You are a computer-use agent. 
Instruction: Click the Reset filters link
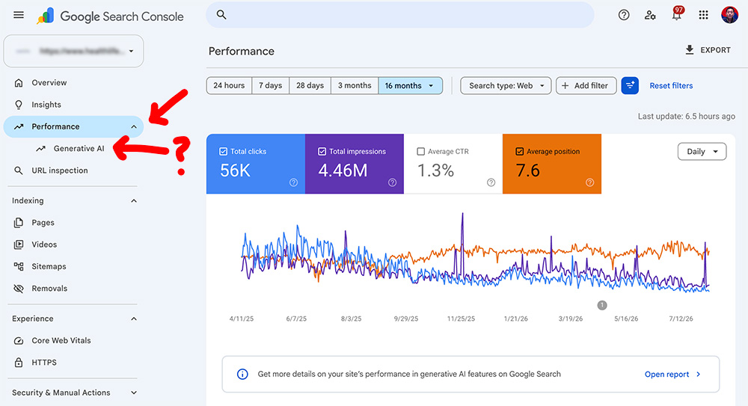click(x=671, y=85)
